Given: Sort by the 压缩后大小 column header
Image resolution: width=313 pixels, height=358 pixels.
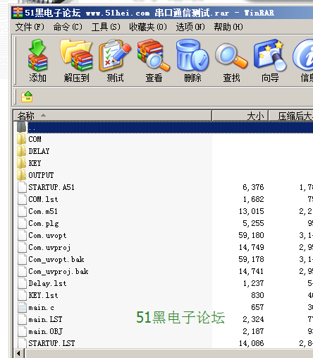Looking at the screenshot, I should pos(291,116).
